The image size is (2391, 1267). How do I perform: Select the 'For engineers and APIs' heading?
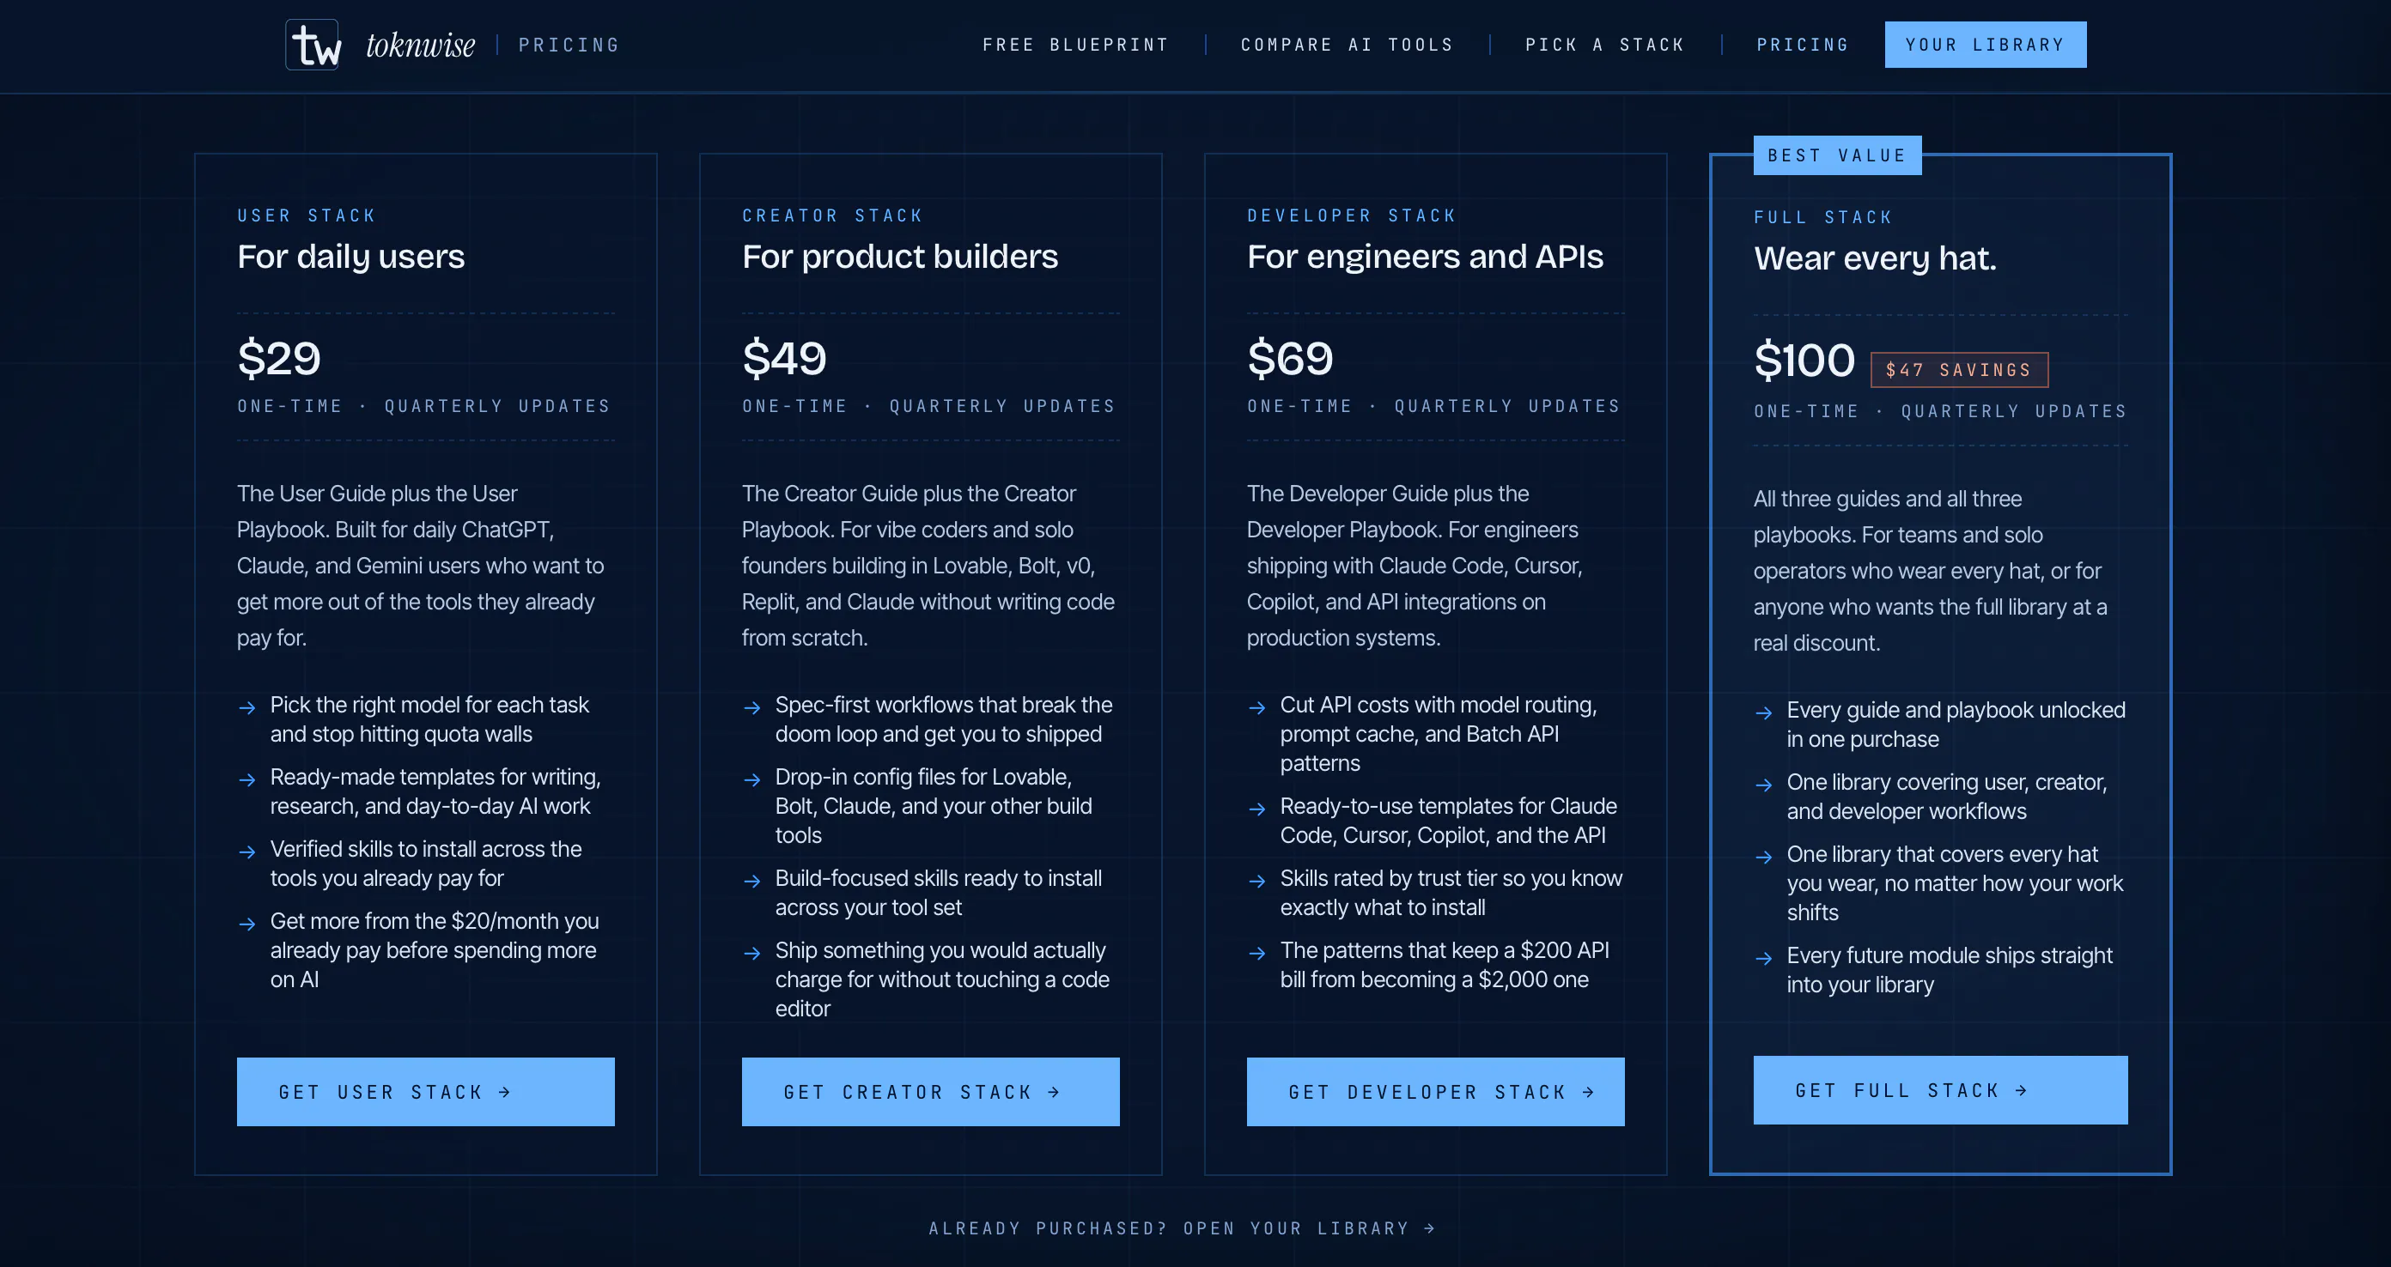point(1425,256)
